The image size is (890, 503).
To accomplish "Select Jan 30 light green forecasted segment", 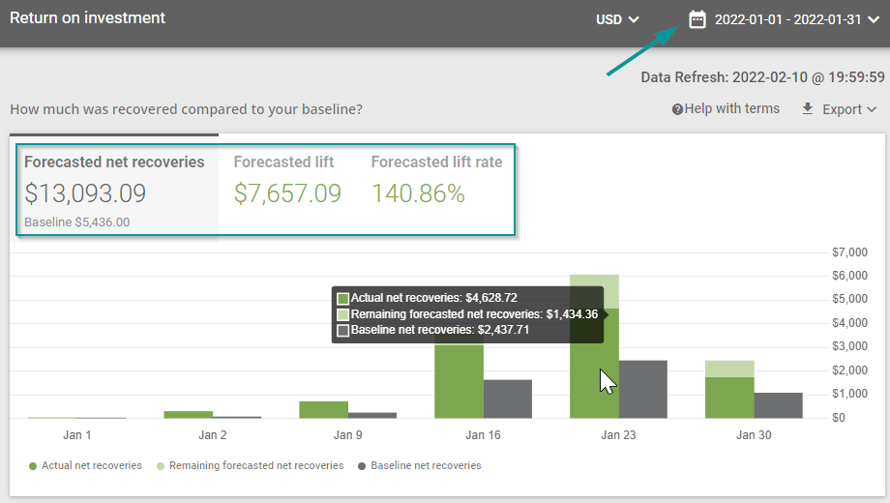I will [729, 369].
